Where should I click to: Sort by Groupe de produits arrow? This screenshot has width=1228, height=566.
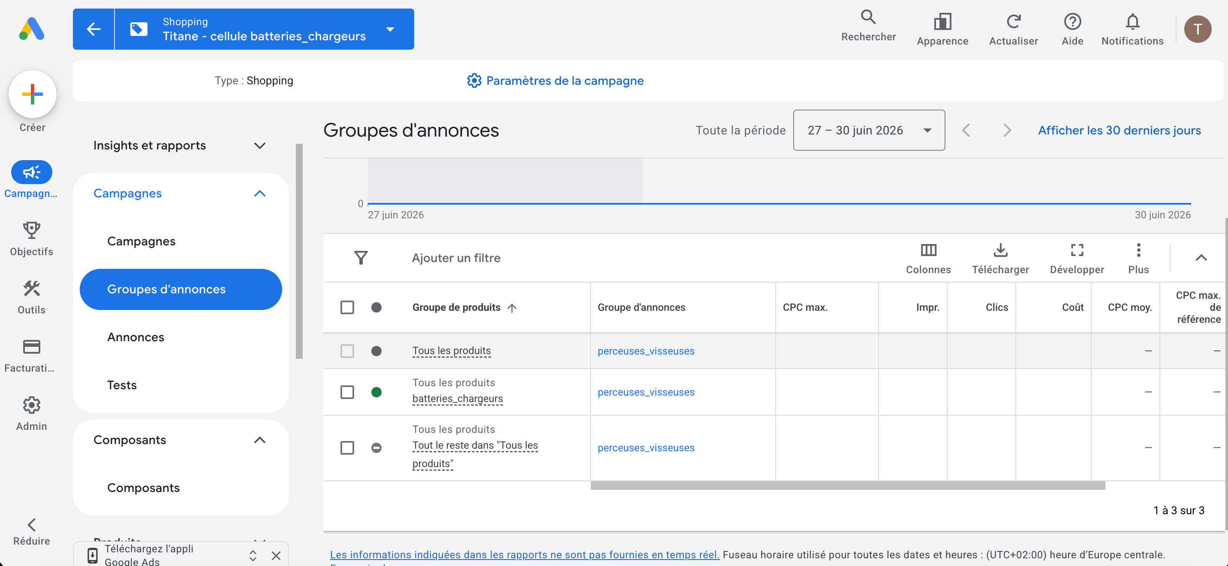tap(512, 307)
